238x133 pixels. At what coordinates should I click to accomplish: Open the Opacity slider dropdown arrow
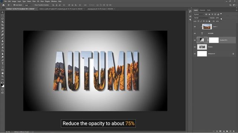pos(221,18)
